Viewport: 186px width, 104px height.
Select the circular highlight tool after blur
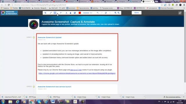coord(75,13)
